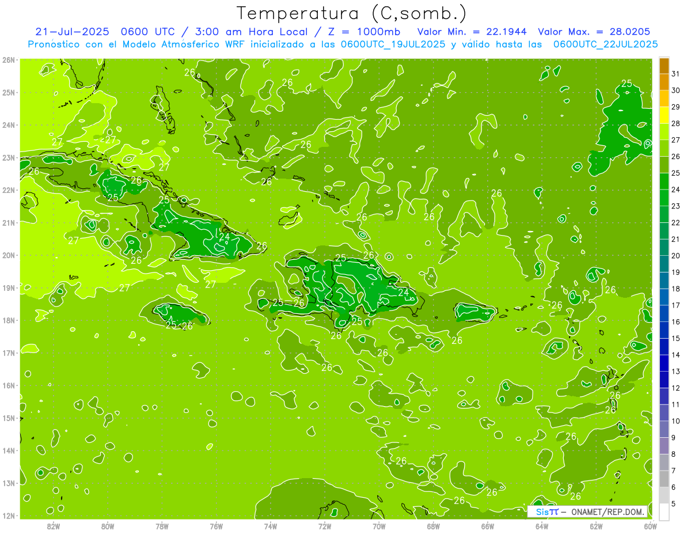Pick the orange legend band between 30 and 31
Image resolution: width=691 pixels, height=534 pixels.
click(664, 82)
